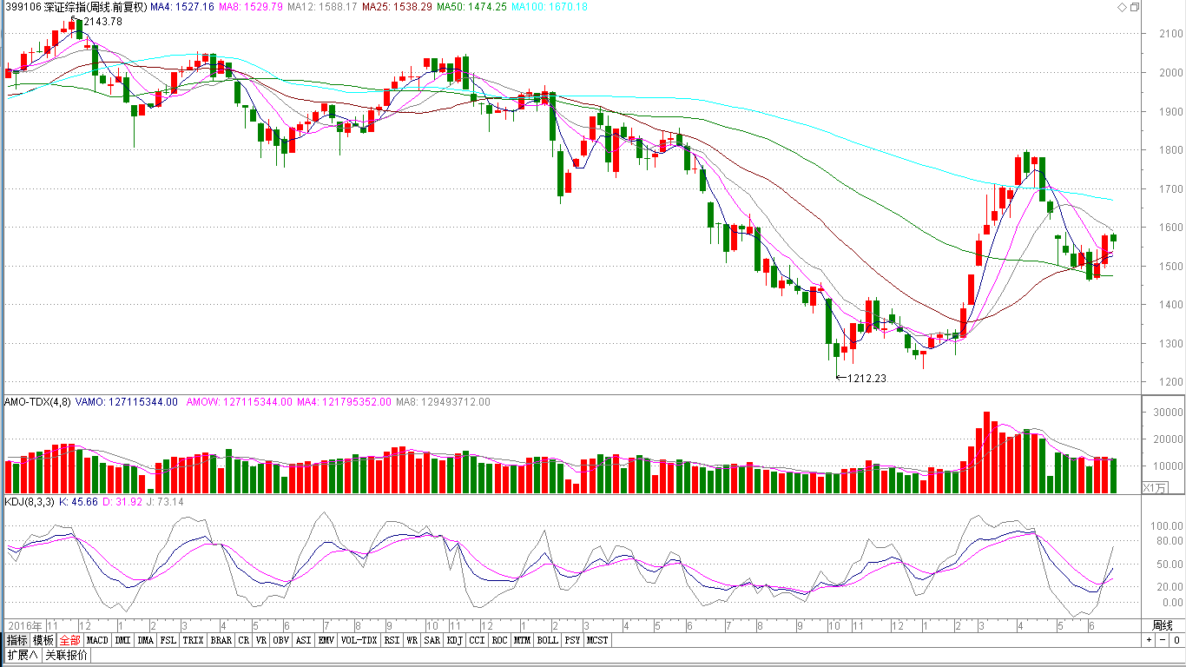Click the diamond icon at chart top-right
Image resolution: width=1186 pixels, height=667 pixels.
tap(1121, 7)
